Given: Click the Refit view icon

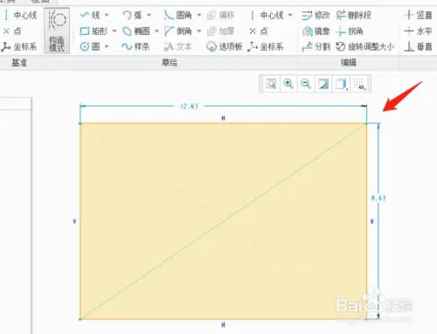Looking at the screenshot, I should [271, 84].
